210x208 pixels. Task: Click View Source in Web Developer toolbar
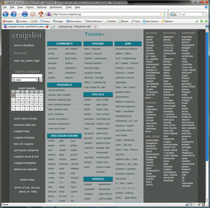tap(151, 21)
